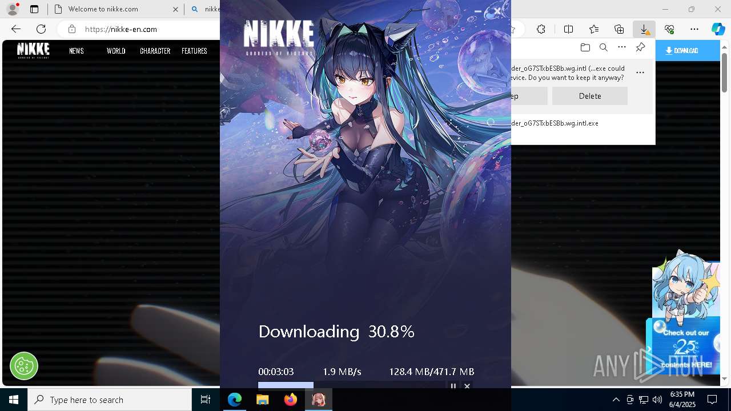Viewport: 731px width, 411px height.
Task: Open cookie settings green icon
Action: point(24,366)
